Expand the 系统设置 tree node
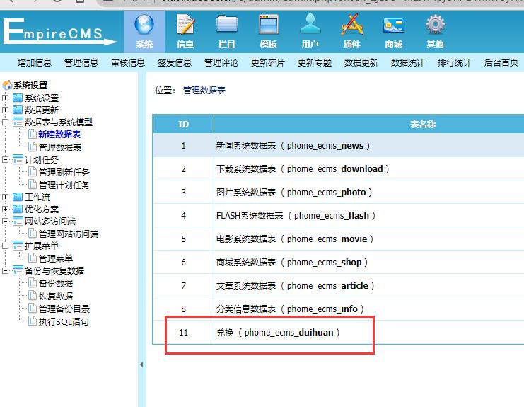This screenshot has height=407, width=524. [x=6, y=98]
